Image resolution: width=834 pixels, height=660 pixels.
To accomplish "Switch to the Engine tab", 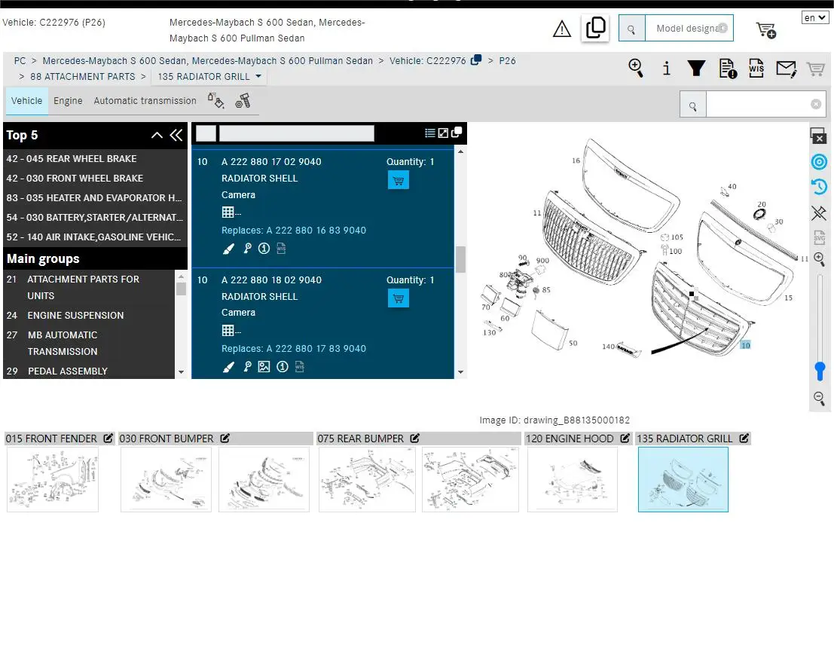I will tap(68, 100).
